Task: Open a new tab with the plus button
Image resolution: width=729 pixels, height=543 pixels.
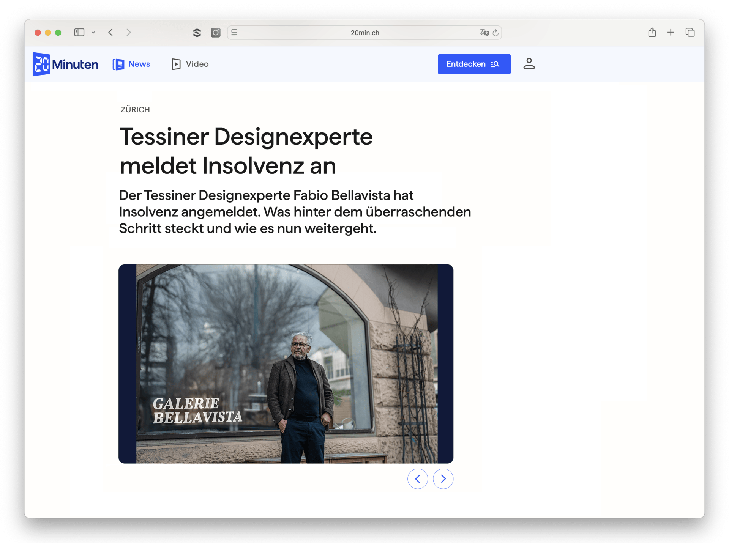Action: point(671,33)
